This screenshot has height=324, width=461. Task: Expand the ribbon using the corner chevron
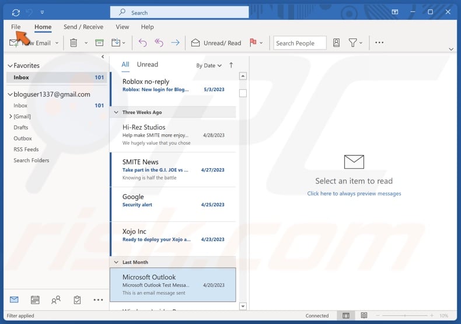tap(451, 49)
